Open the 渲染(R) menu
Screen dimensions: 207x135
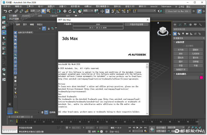click(x=117, y=7)
